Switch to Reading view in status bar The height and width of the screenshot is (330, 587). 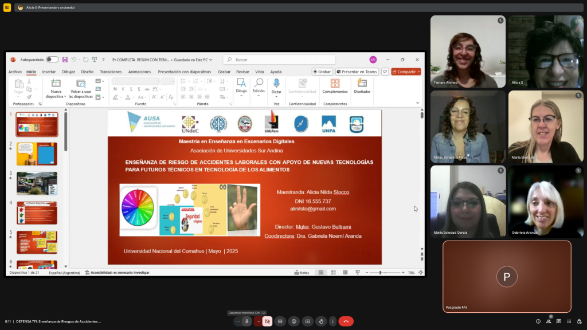click(345, 273)
